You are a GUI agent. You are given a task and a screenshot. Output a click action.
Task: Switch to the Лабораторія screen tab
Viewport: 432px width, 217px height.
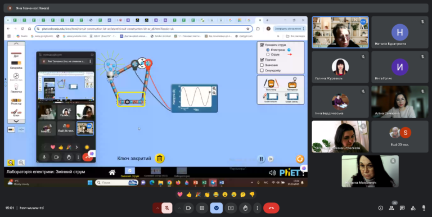(x=182, y=173)
